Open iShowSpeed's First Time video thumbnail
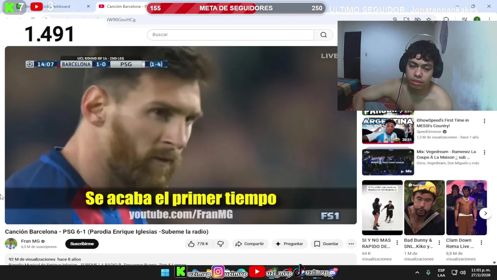Viewport: 497px width, 280px height. [388, 131]
